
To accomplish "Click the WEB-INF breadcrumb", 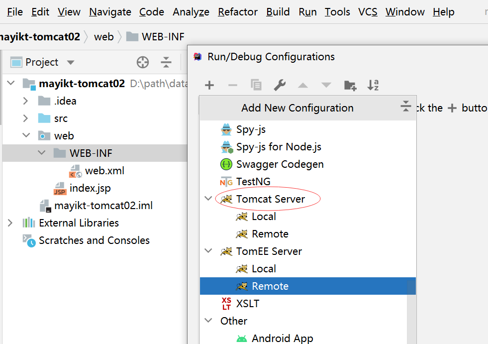I will (163, 36).
